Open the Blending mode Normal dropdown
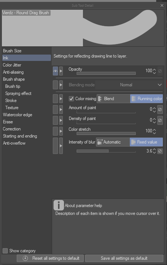This screenshot has height=265, width=167. [129, 85]
